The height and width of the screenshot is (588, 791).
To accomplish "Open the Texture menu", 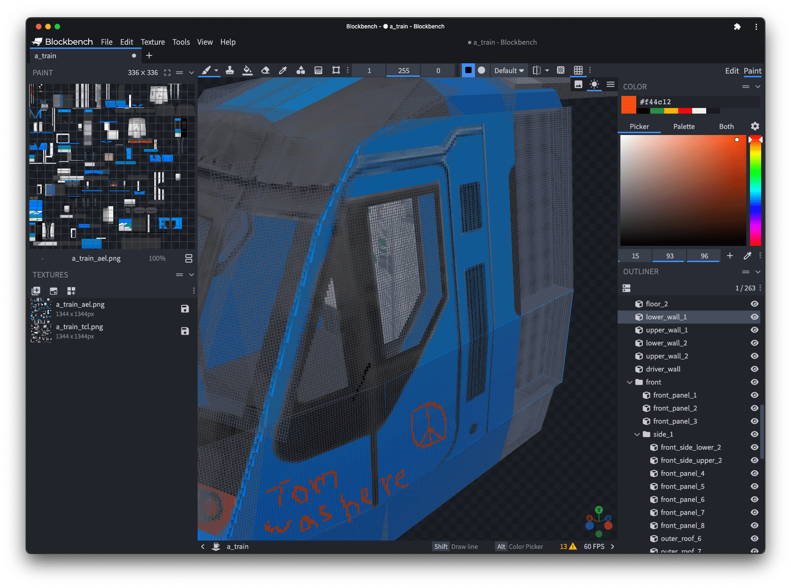I will (153, 42).
